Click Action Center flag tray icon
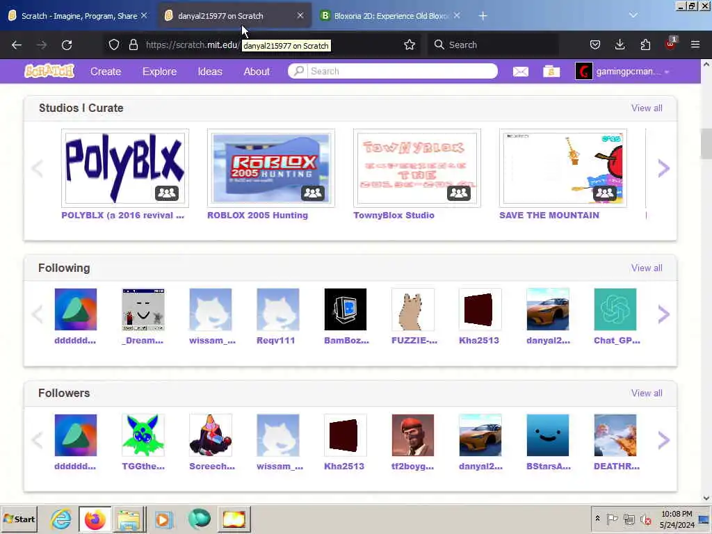Screen dimensions: 712x534 click(612, 519)
